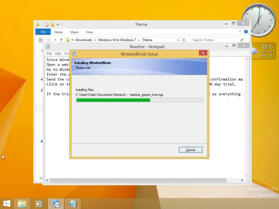This screenshot has height=209, width=279.
Task: Maximize the Readme Notepad window
Action: point(234,46)
